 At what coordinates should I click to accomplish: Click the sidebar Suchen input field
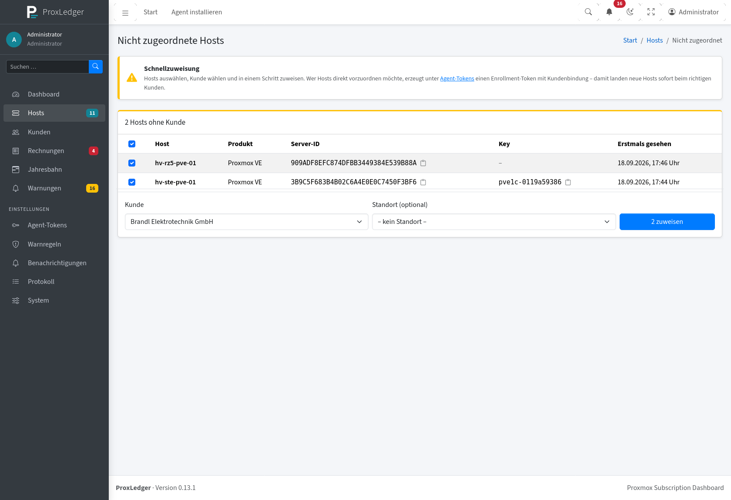click(x=47, y=67)
